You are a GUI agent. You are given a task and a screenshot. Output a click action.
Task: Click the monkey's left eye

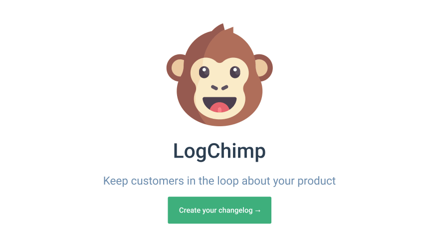tap(204, 72)
